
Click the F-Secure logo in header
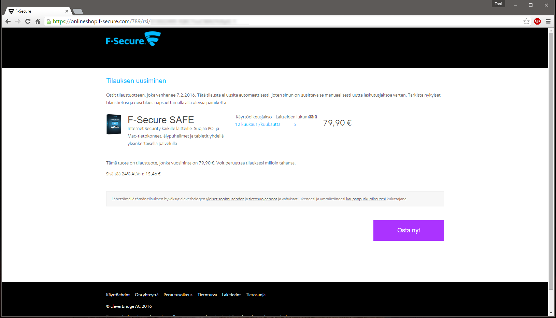tap(133, 39)
